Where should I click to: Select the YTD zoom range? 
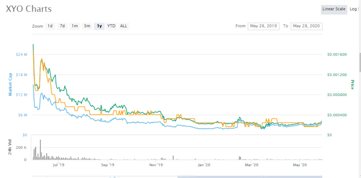(111, 26)
